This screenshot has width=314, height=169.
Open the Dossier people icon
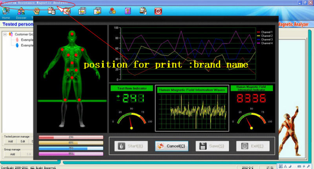[21, 11]
